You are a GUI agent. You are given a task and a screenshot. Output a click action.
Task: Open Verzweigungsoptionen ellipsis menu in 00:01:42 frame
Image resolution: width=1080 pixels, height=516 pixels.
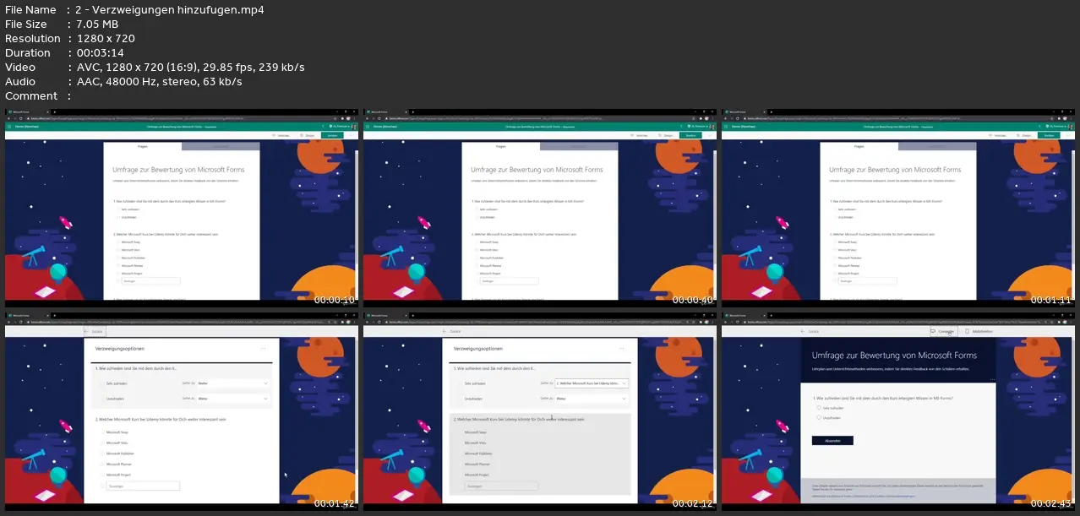pos(264,348)
